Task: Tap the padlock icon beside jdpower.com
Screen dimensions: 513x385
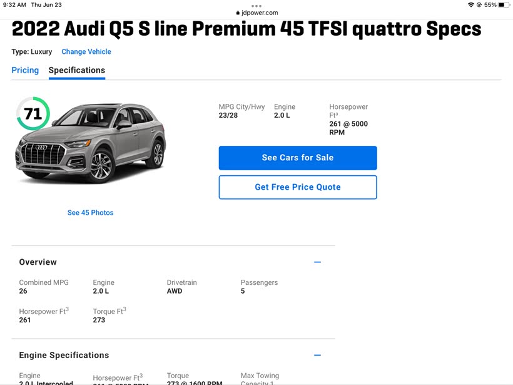Action: [x=238, y=13]
